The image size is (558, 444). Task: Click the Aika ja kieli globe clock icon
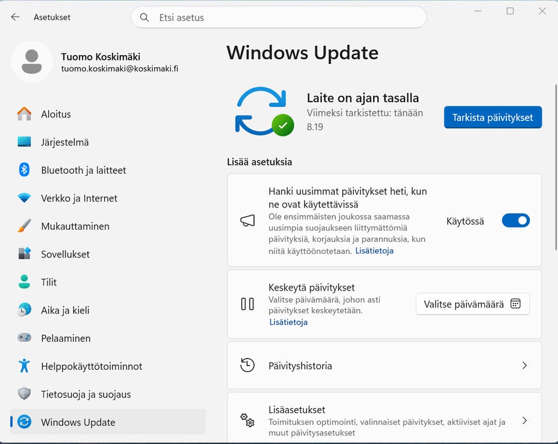[24, 310]
